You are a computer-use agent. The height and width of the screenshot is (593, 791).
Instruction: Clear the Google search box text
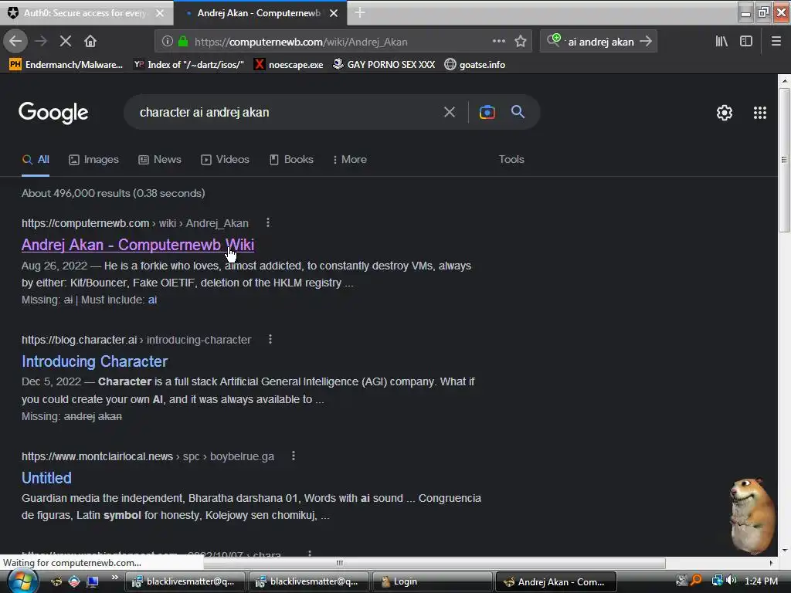click(450, 112)
